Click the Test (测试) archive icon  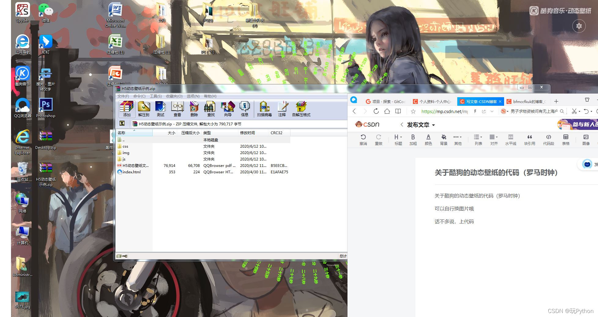click(160, 109)
